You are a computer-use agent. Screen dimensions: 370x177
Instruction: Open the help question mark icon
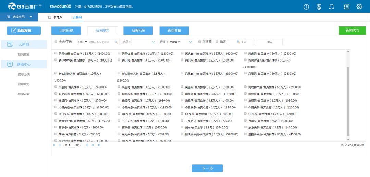click(x=306, y=6)
